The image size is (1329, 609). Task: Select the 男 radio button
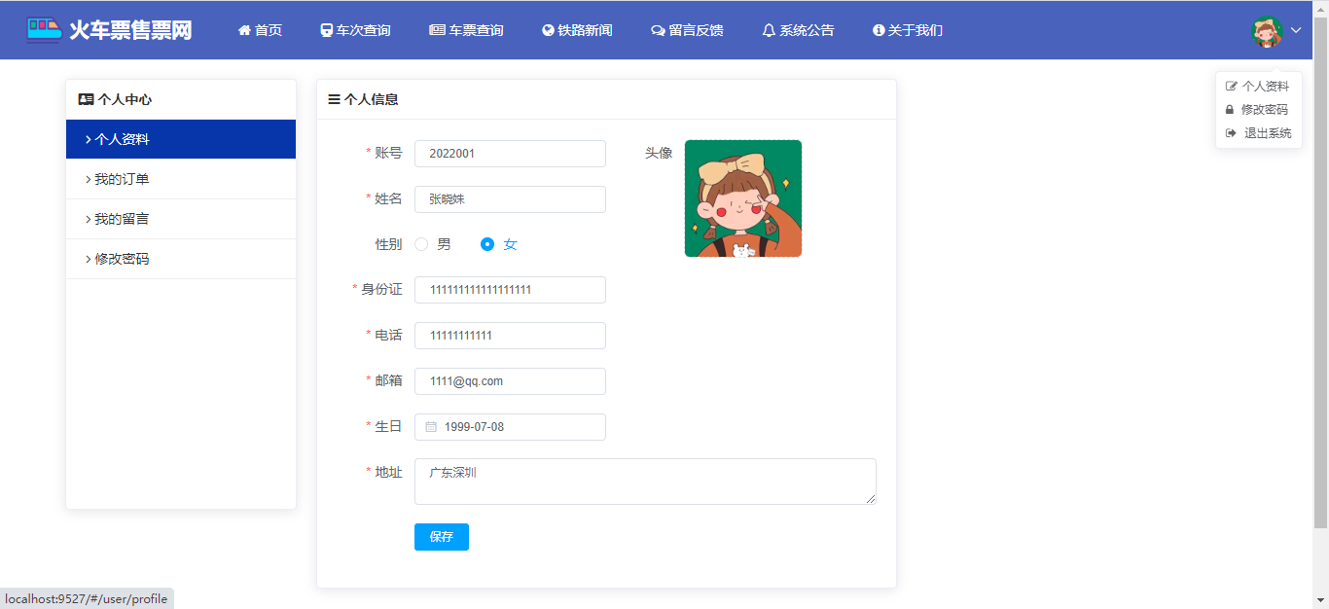coord(421,244)
